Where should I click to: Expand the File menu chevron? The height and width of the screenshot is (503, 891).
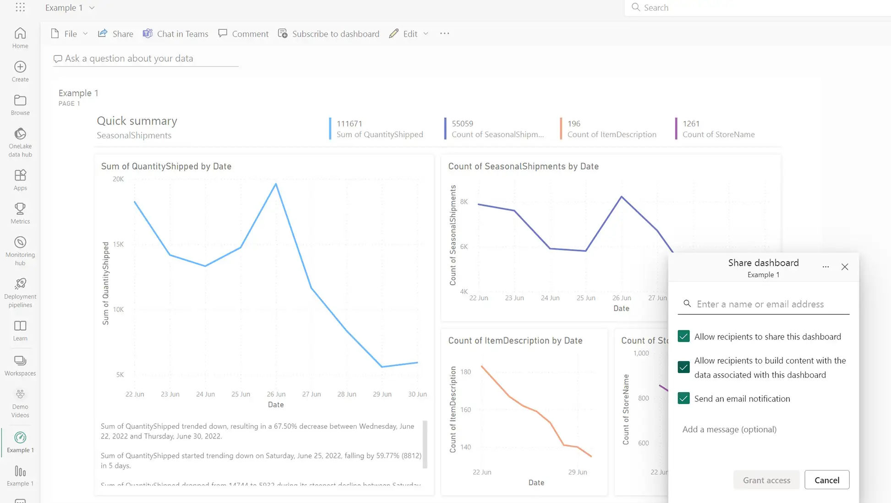[x=85, y=34]
